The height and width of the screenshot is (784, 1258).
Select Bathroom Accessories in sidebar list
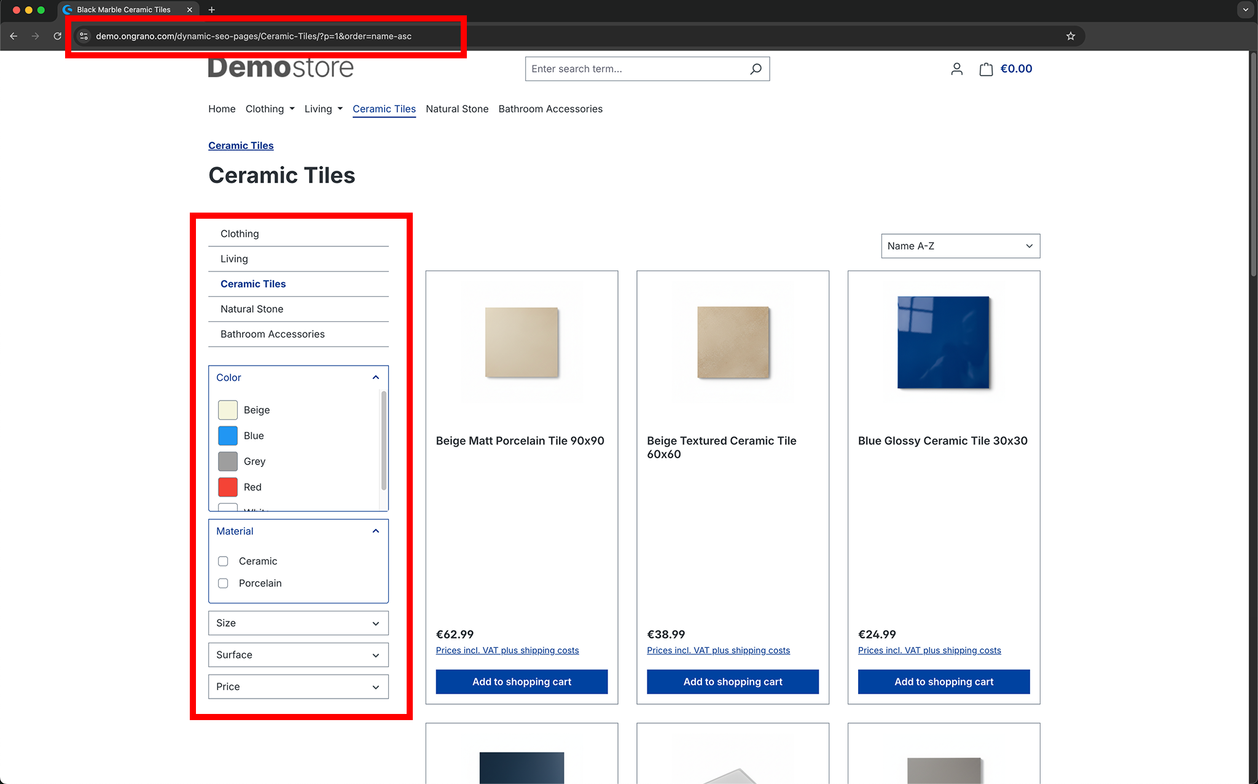299,334
